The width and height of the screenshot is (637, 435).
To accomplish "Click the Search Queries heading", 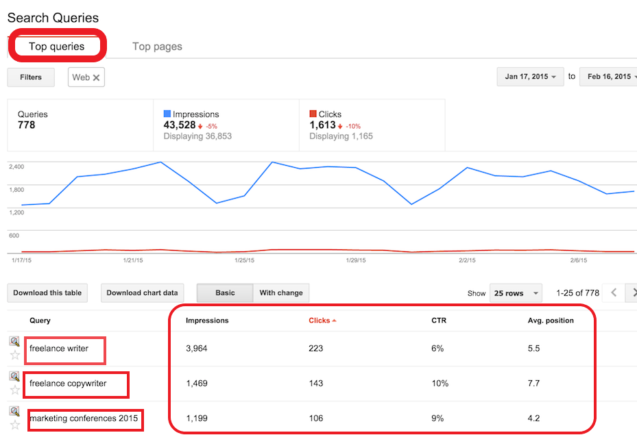I will (53, 18).
